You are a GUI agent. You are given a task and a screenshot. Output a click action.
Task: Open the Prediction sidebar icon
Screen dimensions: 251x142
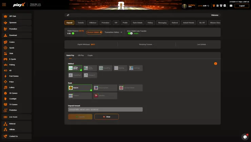pyautogui.click(x=5, y=110)
